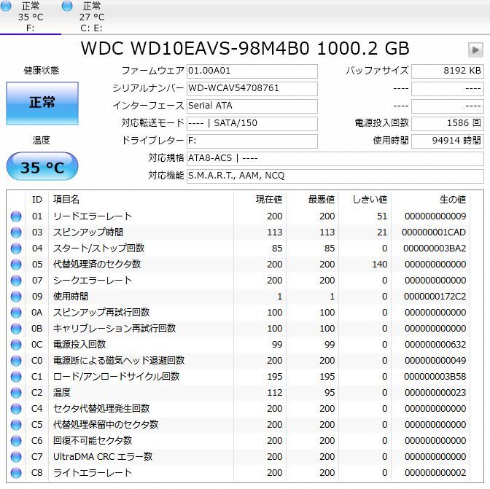490x489 pixels.
Task: Click the firmware field 01.00A01
Action: tap(252, 71)
